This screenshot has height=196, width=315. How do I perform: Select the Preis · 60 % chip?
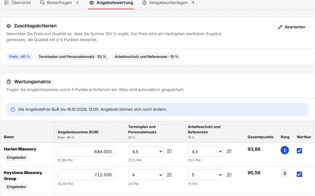coord(19,57)
